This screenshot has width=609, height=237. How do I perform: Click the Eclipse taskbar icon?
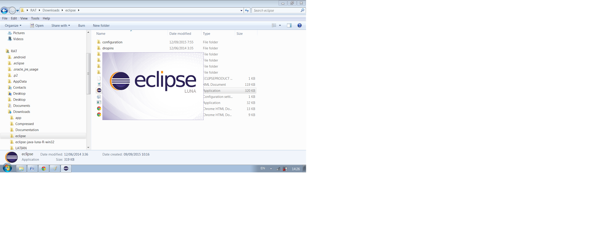click(x=66, y=168)
